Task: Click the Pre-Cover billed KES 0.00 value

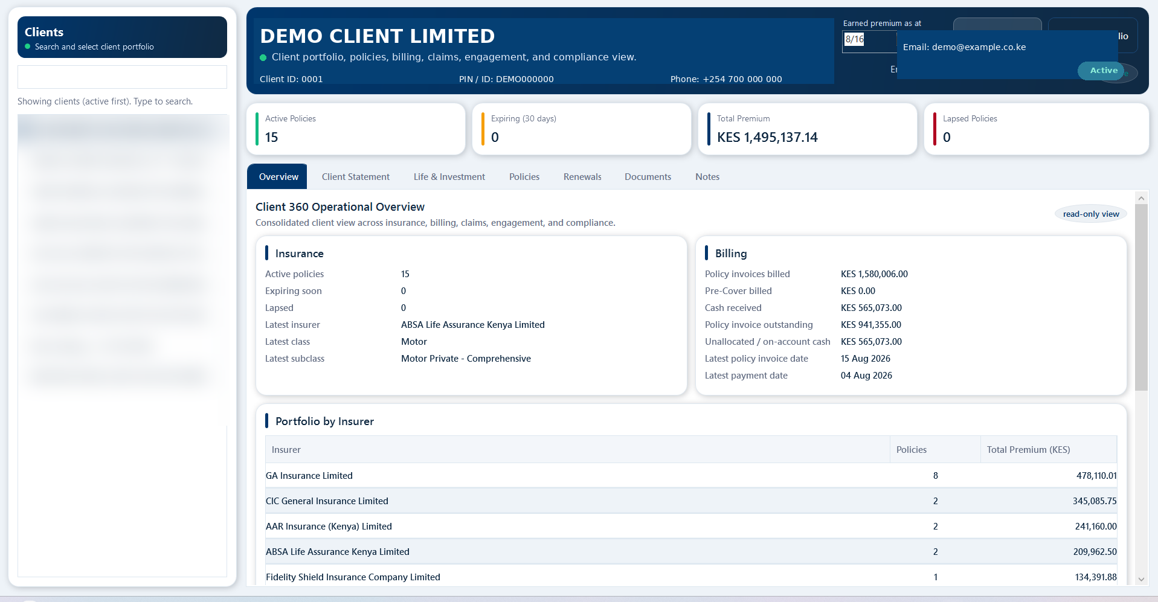Action: (x=858, y=291)
